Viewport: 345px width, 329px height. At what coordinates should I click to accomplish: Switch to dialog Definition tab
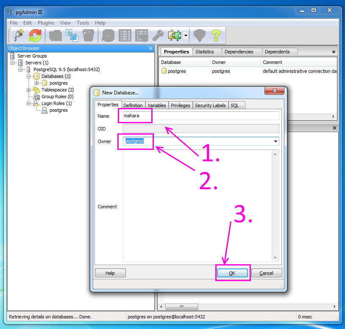133,105
